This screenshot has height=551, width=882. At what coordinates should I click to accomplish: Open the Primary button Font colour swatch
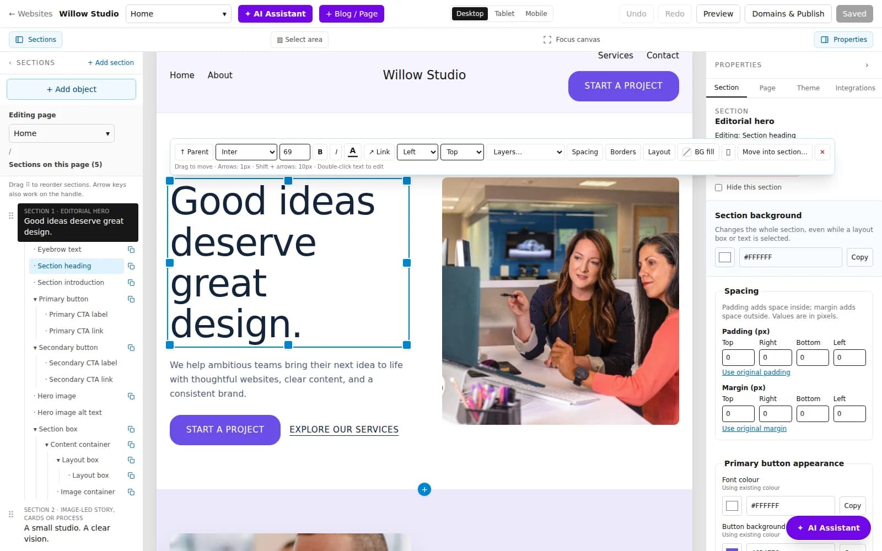(x=732, y=506)
